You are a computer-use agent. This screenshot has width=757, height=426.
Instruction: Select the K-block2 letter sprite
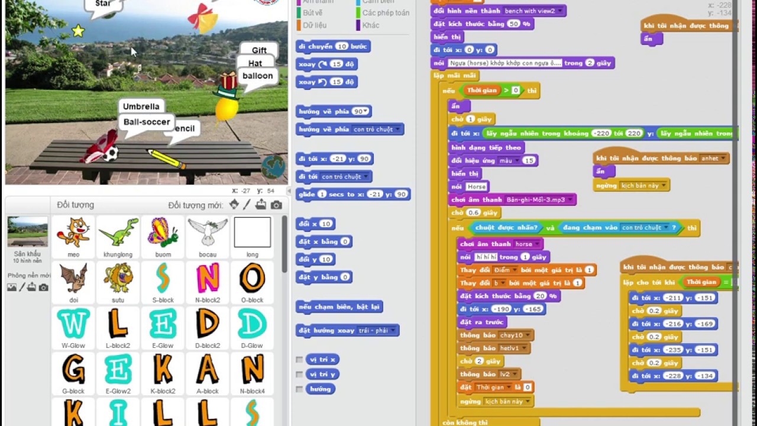click(x=163, y=373)
